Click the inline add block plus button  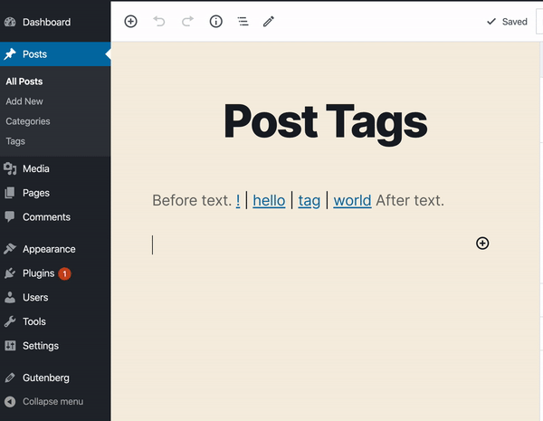click(x=482, y=244)
